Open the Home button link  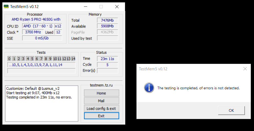tap(101, 93)
